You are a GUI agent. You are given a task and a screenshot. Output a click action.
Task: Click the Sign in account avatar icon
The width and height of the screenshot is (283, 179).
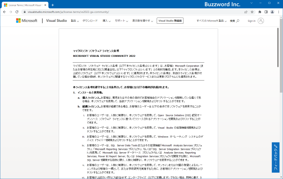pyautogui.click(x=260, y=21)
